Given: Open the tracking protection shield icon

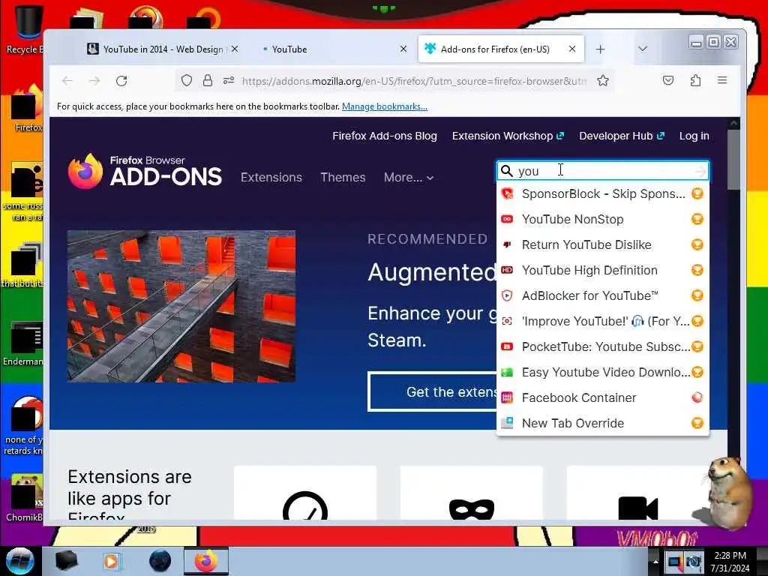Looking at the screenshot, I should click(x=187, y=80).
